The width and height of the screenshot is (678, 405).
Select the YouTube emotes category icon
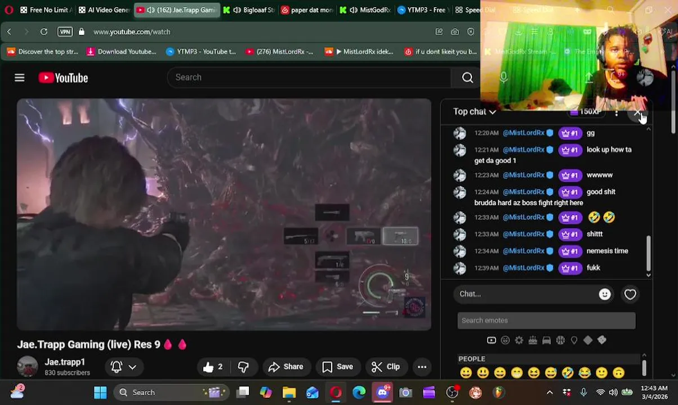(491, 340)
